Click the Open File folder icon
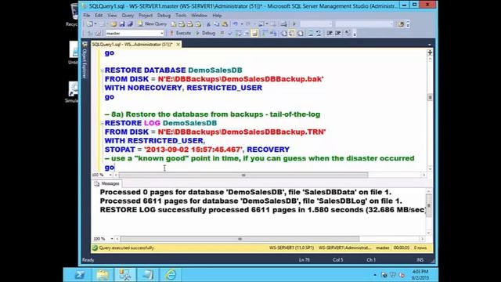The image size is (501, 282). (114, 24)
